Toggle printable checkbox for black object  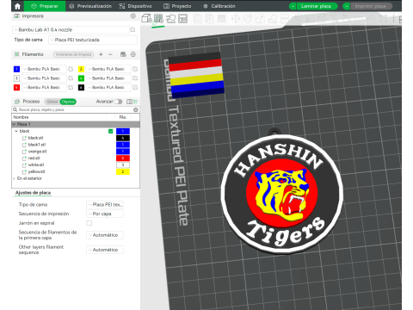[x=110, y=131]
